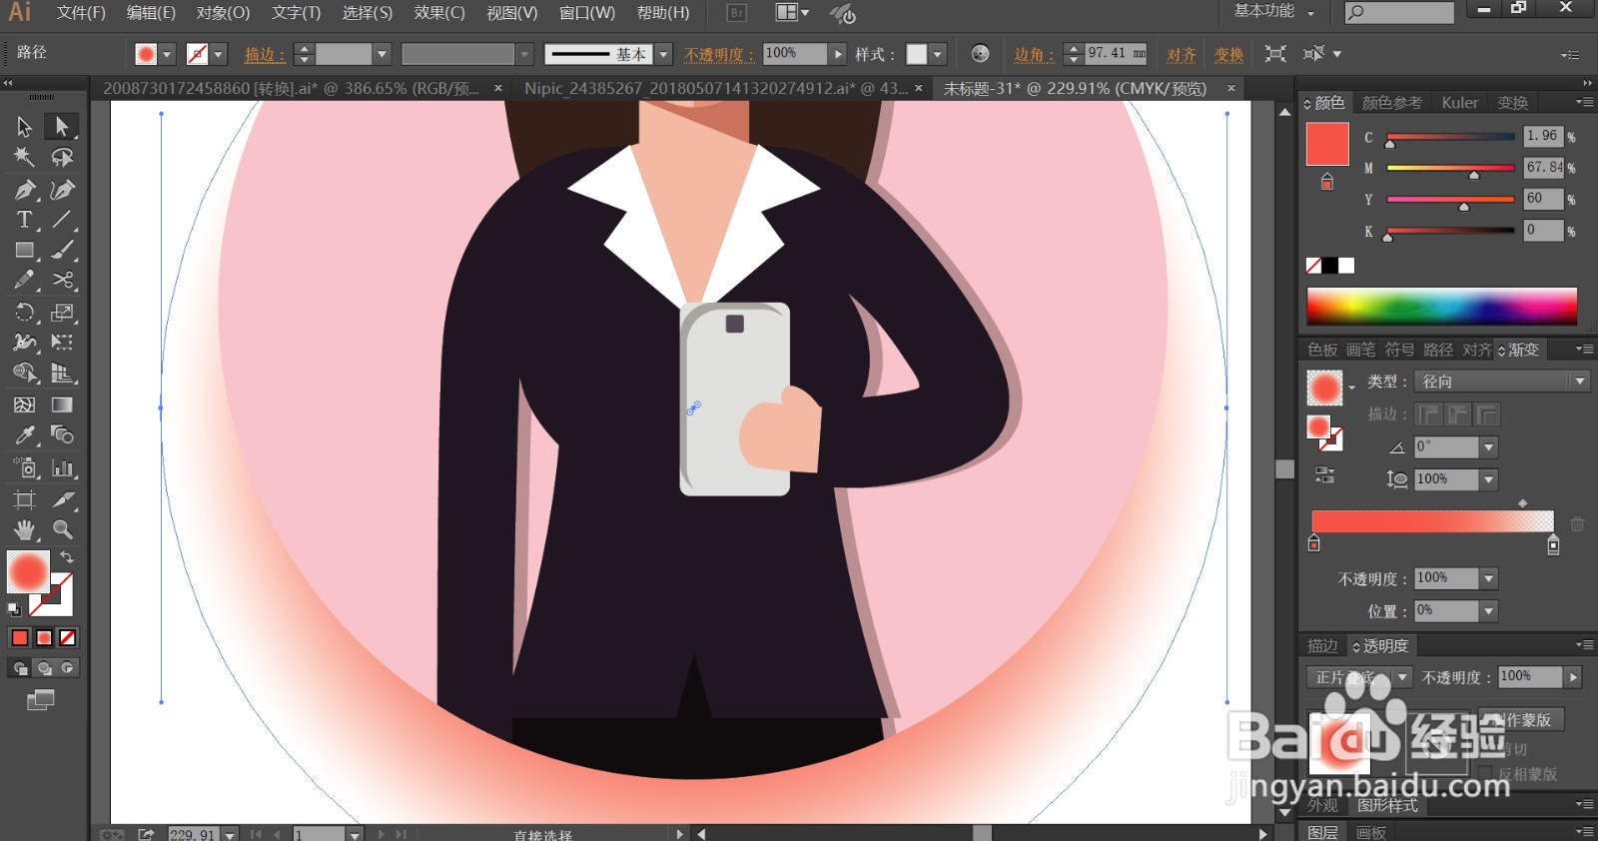Open the gradient aspect ratio dropdown

(1489, 479)
